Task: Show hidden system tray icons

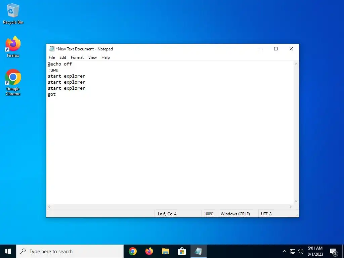Action: [x=284, y=251]
